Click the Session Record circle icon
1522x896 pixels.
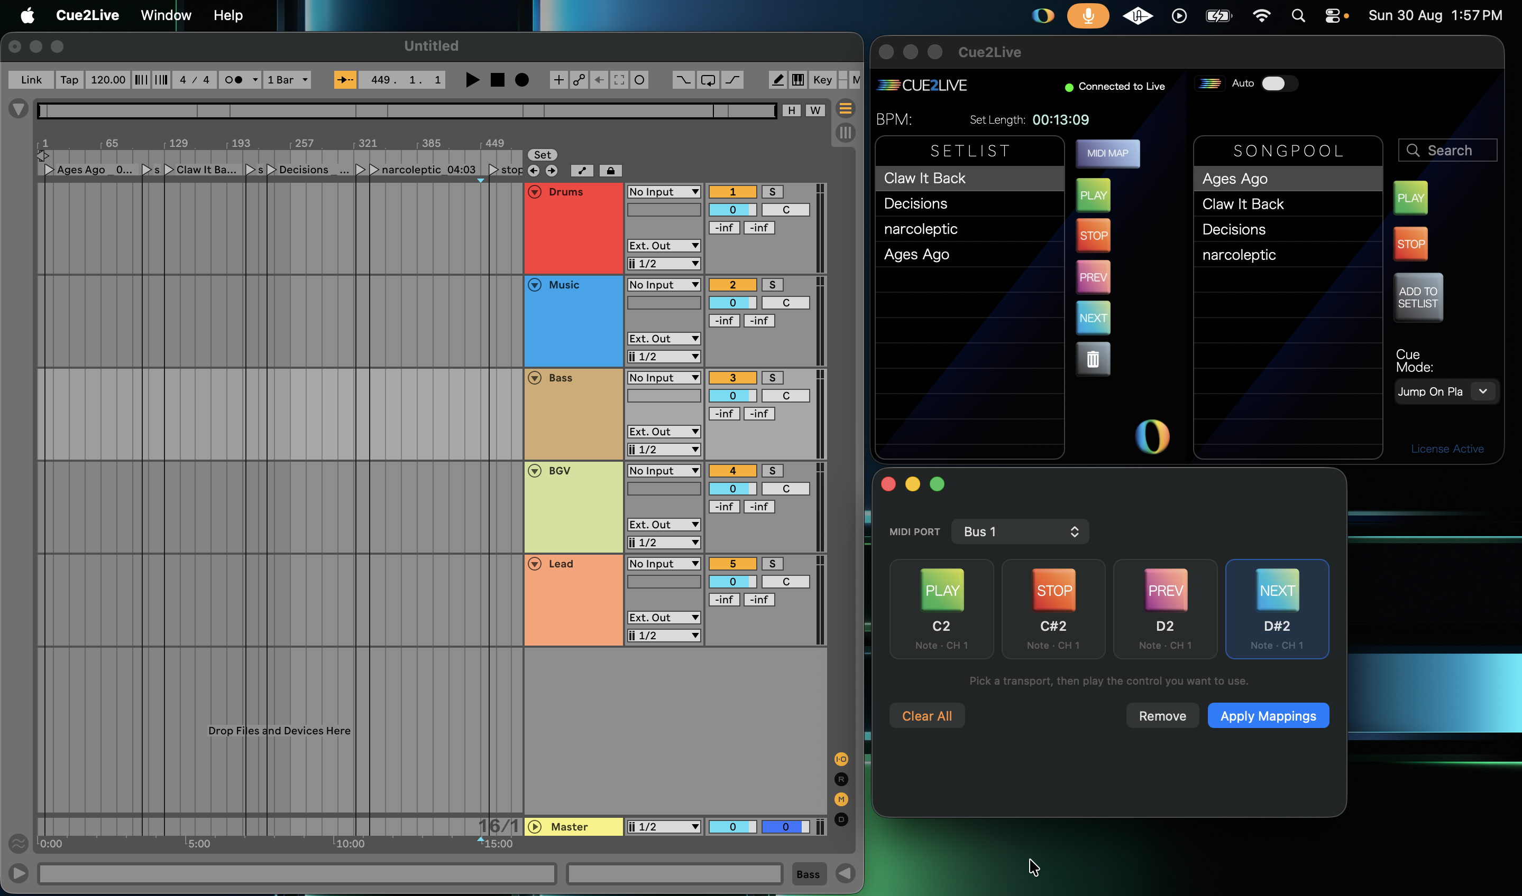tap(639, 80)
